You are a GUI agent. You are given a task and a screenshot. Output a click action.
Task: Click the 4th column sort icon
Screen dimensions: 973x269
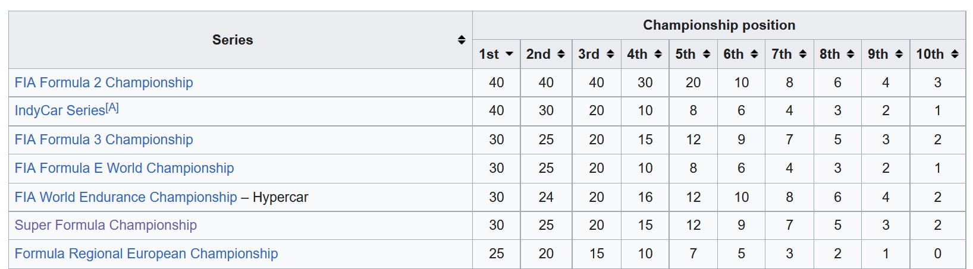658,54
